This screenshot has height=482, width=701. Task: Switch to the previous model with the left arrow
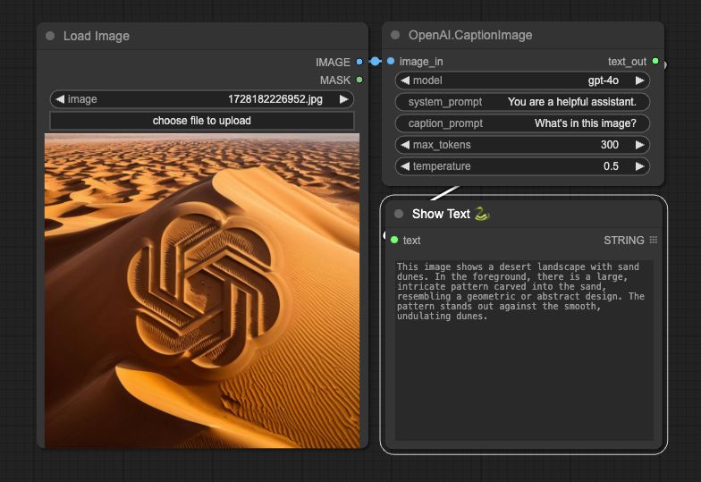click(405, 80)
